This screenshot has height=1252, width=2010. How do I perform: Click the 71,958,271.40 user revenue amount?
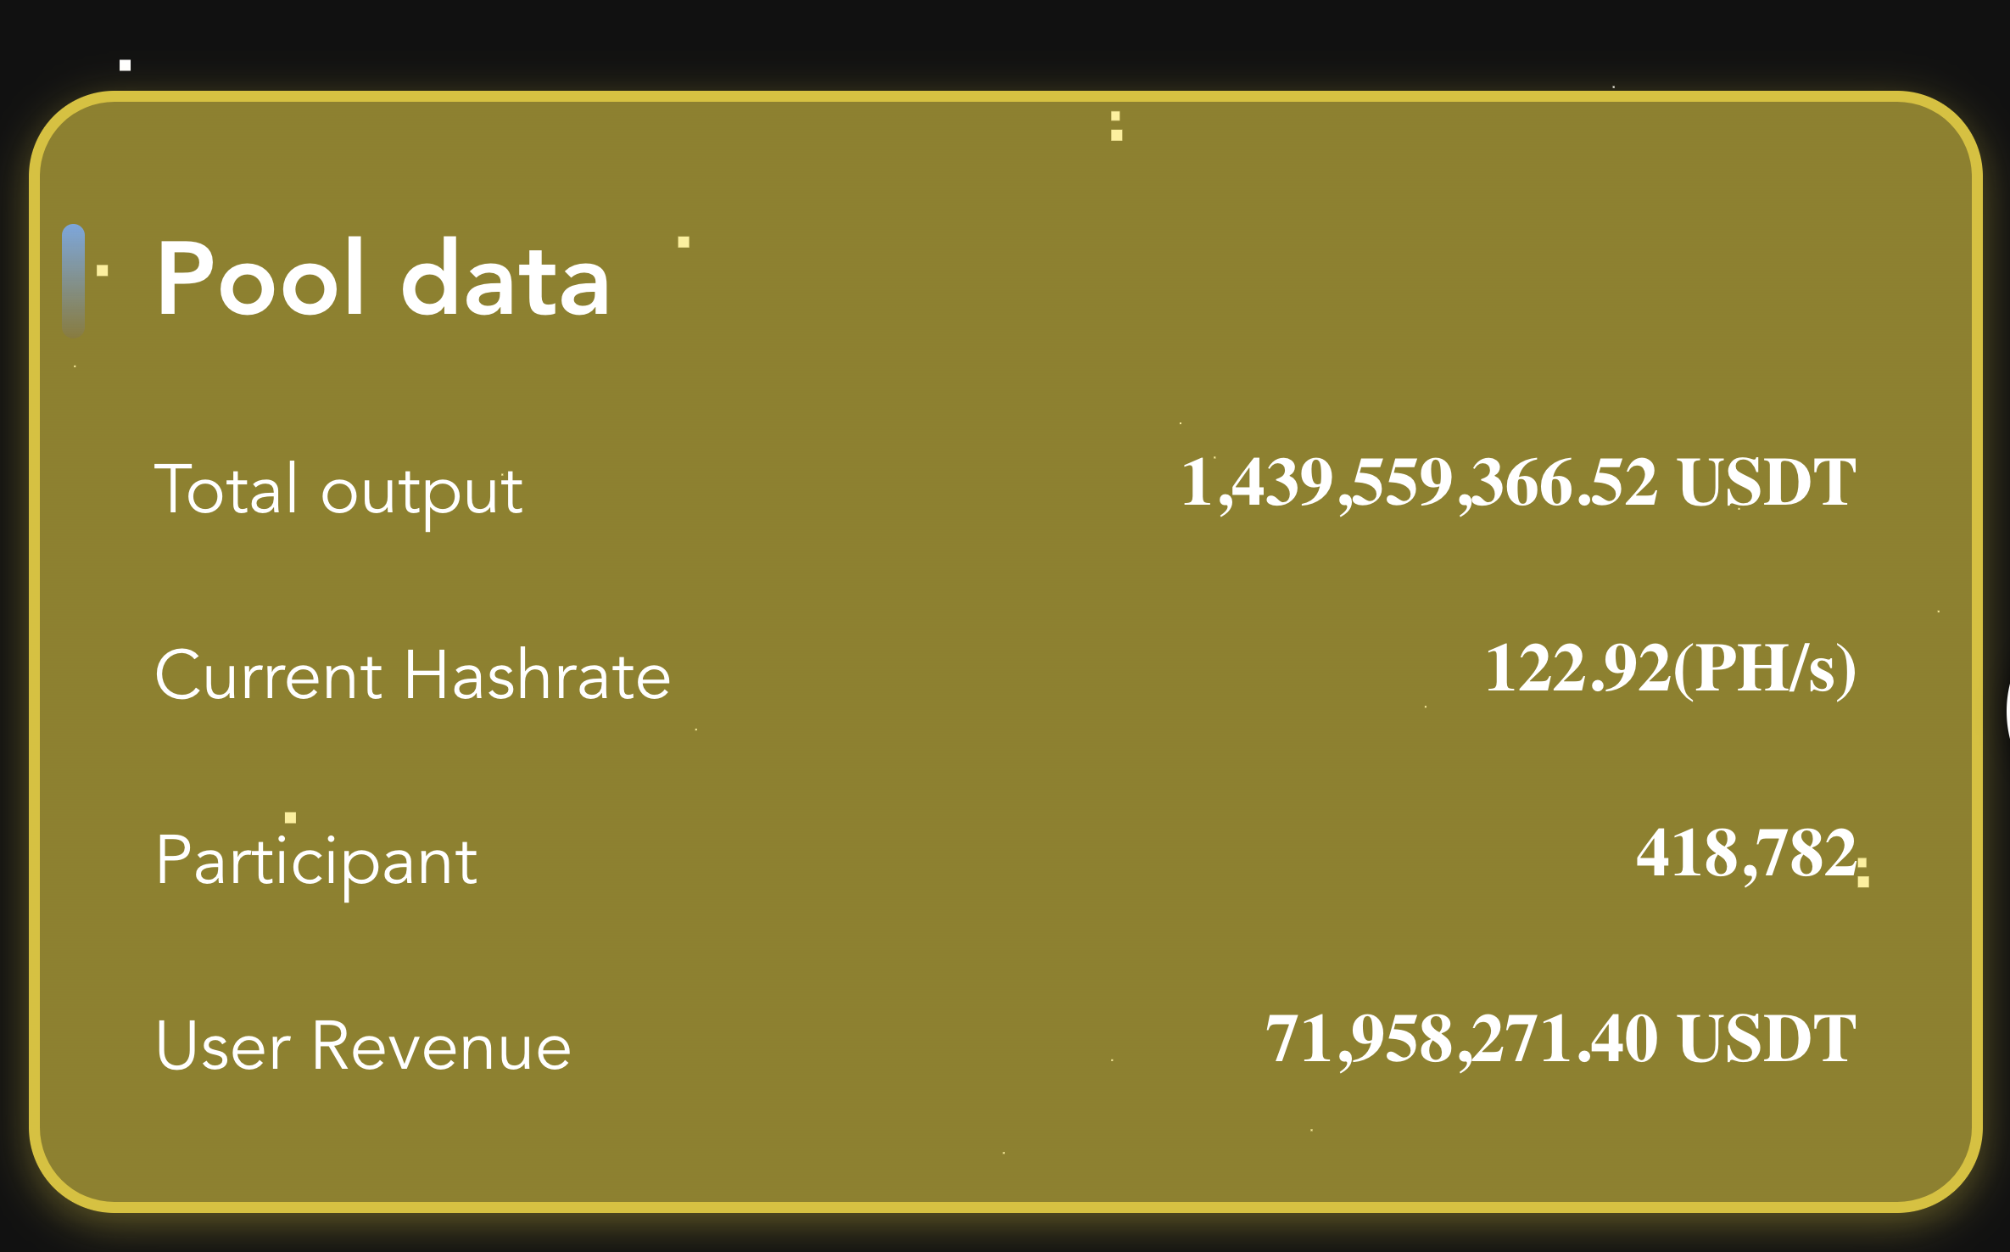click(1460, 1039)
